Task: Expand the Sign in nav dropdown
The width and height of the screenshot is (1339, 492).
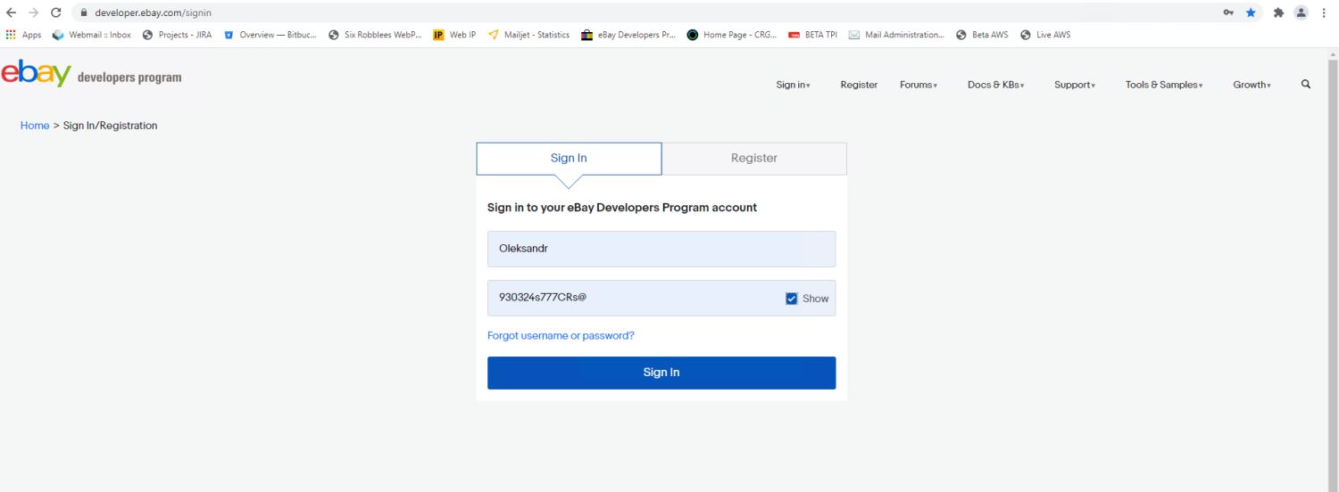Action: click(793, 85)
